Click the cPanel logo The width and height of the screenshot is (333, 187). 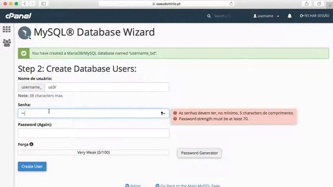click(19, 16)
